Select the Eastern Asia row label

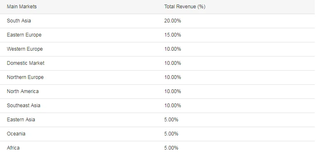(x=21, y=120)
